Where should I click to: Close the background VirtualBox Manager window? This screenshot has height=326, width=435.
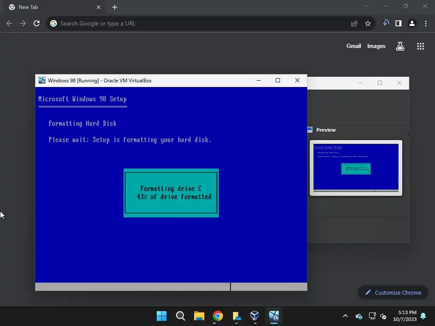tap(399, 83)
